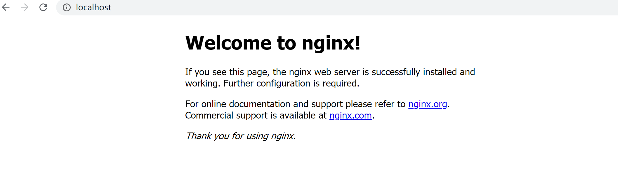Click the "localhost" URL text
The width and height of the screenshot is (618, 182).
point(93,7)
